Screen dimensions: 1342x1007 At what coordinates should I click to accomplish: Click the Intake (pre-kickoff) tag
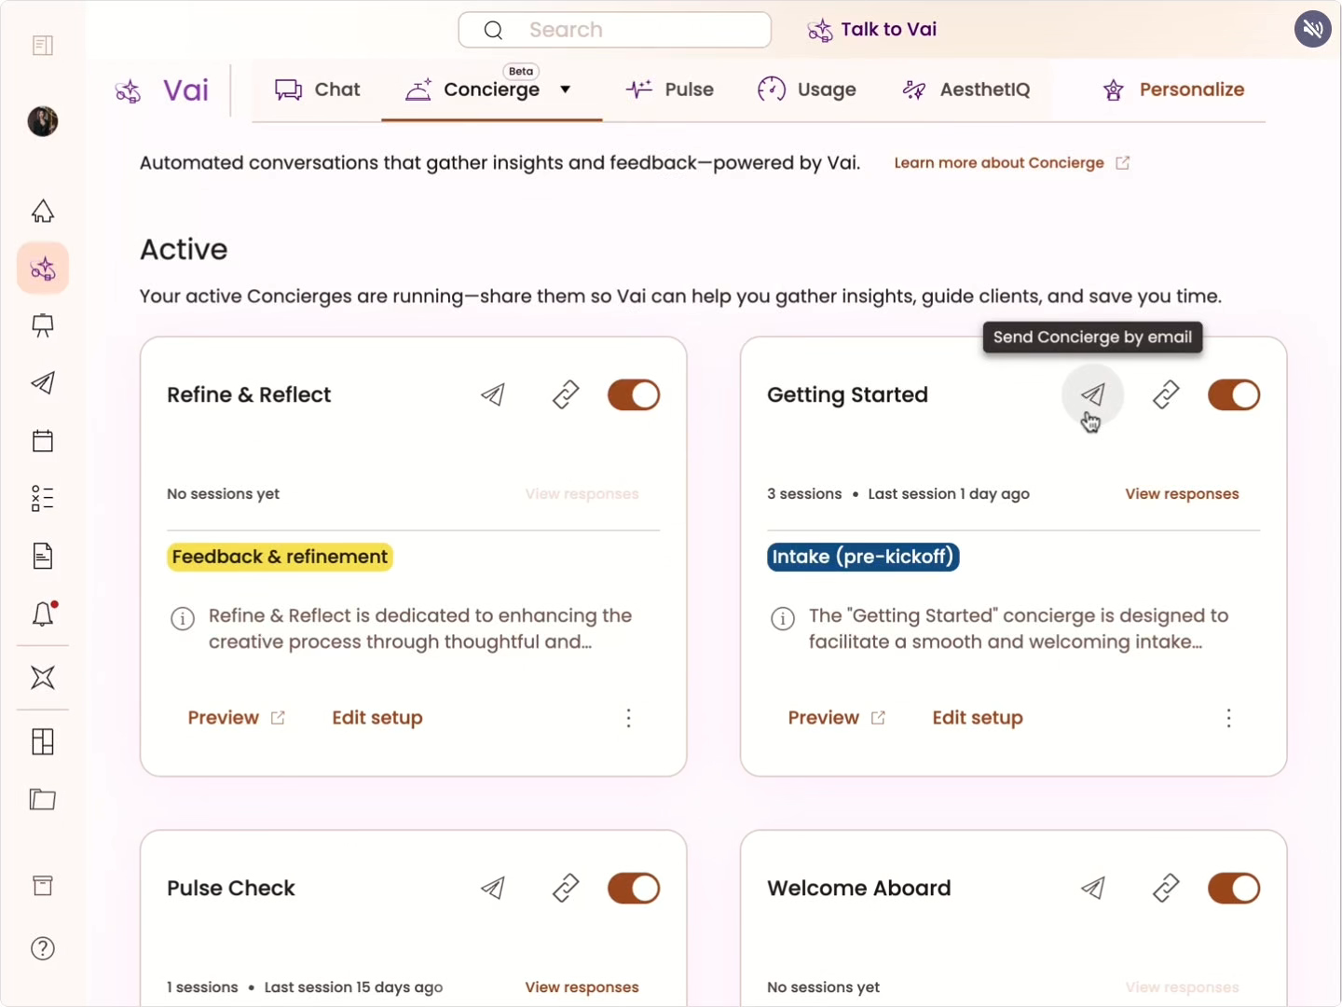coord(863,557)
